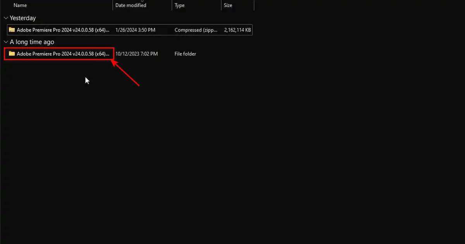Collapse the Yesterday group chevron

(5, 18)
